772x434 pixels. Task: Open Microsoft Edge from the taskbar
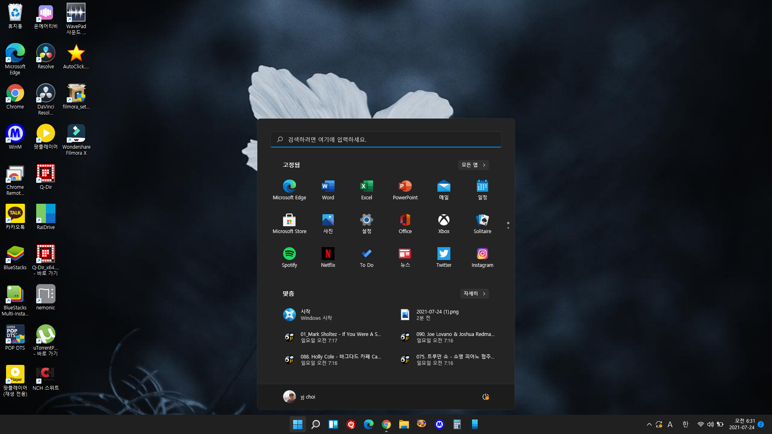[369, 424]
